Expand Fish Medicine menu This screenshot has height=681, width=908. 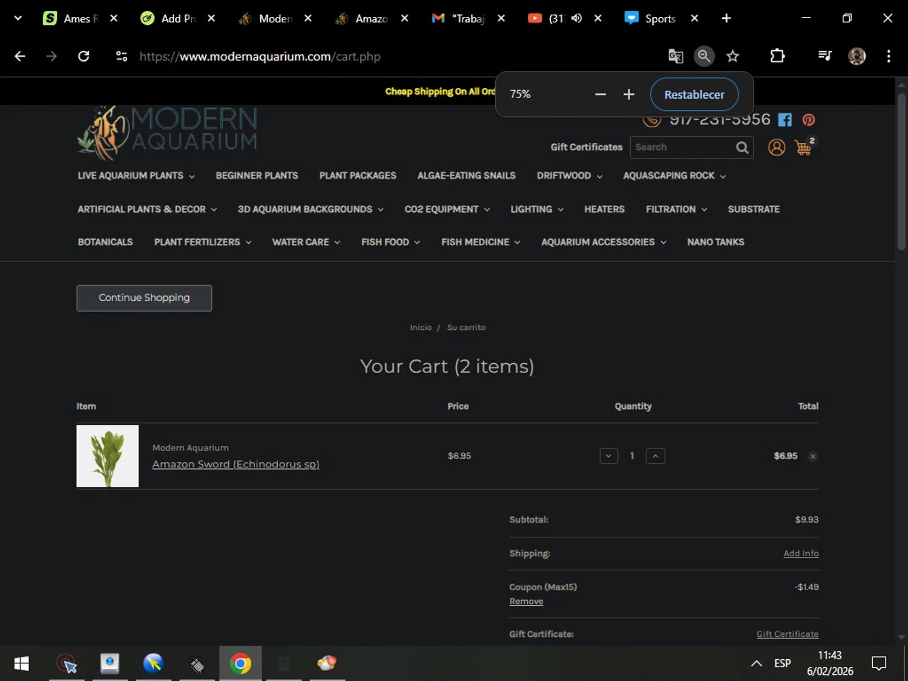[x=481, y=242]
